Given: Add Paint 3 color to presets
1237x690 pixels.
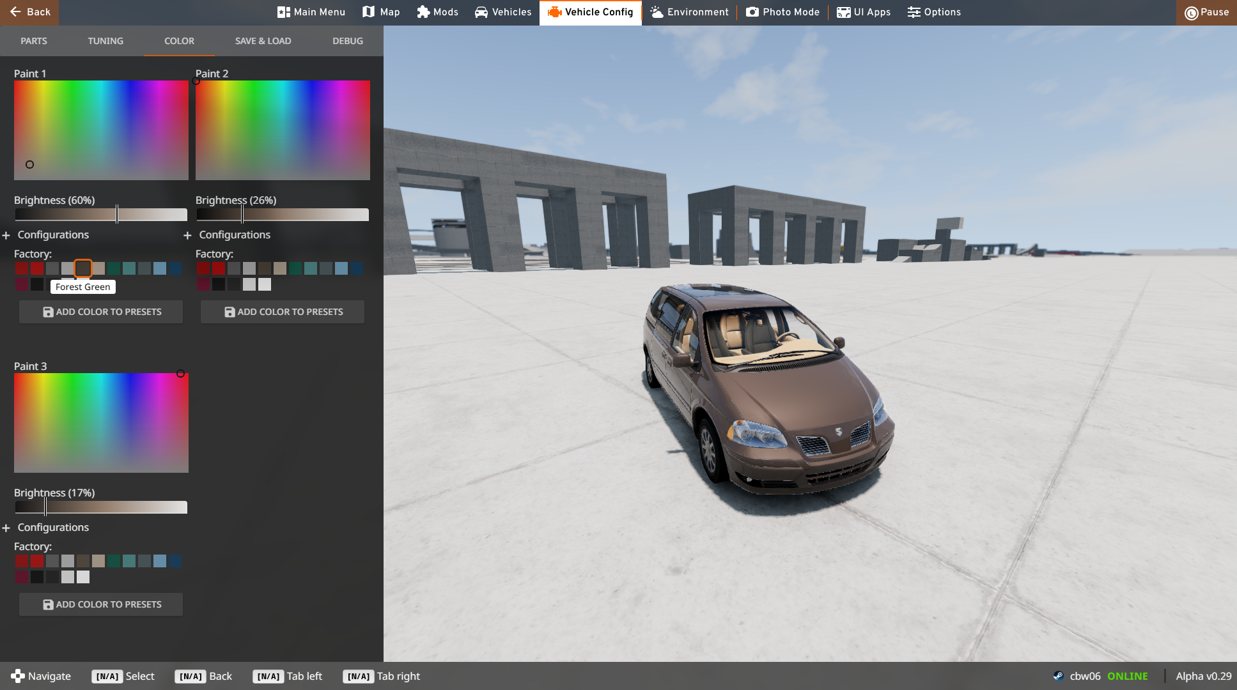Looking at the screenshot, I should [101, 604].
